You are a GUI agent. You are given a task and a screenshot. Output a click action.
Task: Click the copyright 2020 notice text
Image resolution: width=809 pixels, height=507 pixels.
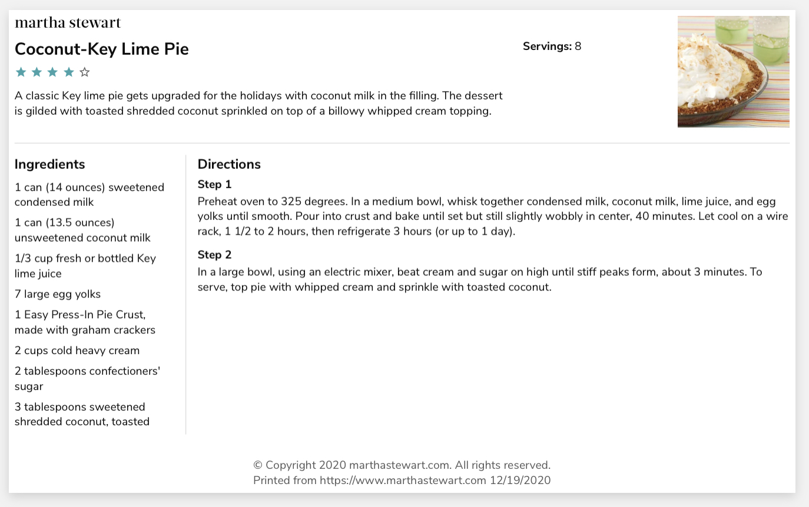pyautogui.click(x=402, y=465)
